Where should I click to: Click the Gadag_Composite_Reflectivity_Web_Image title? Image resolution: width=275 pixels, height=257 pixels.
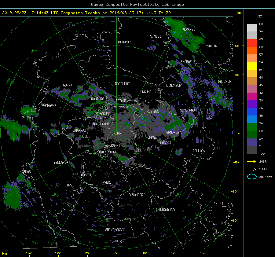coord(137,5)
